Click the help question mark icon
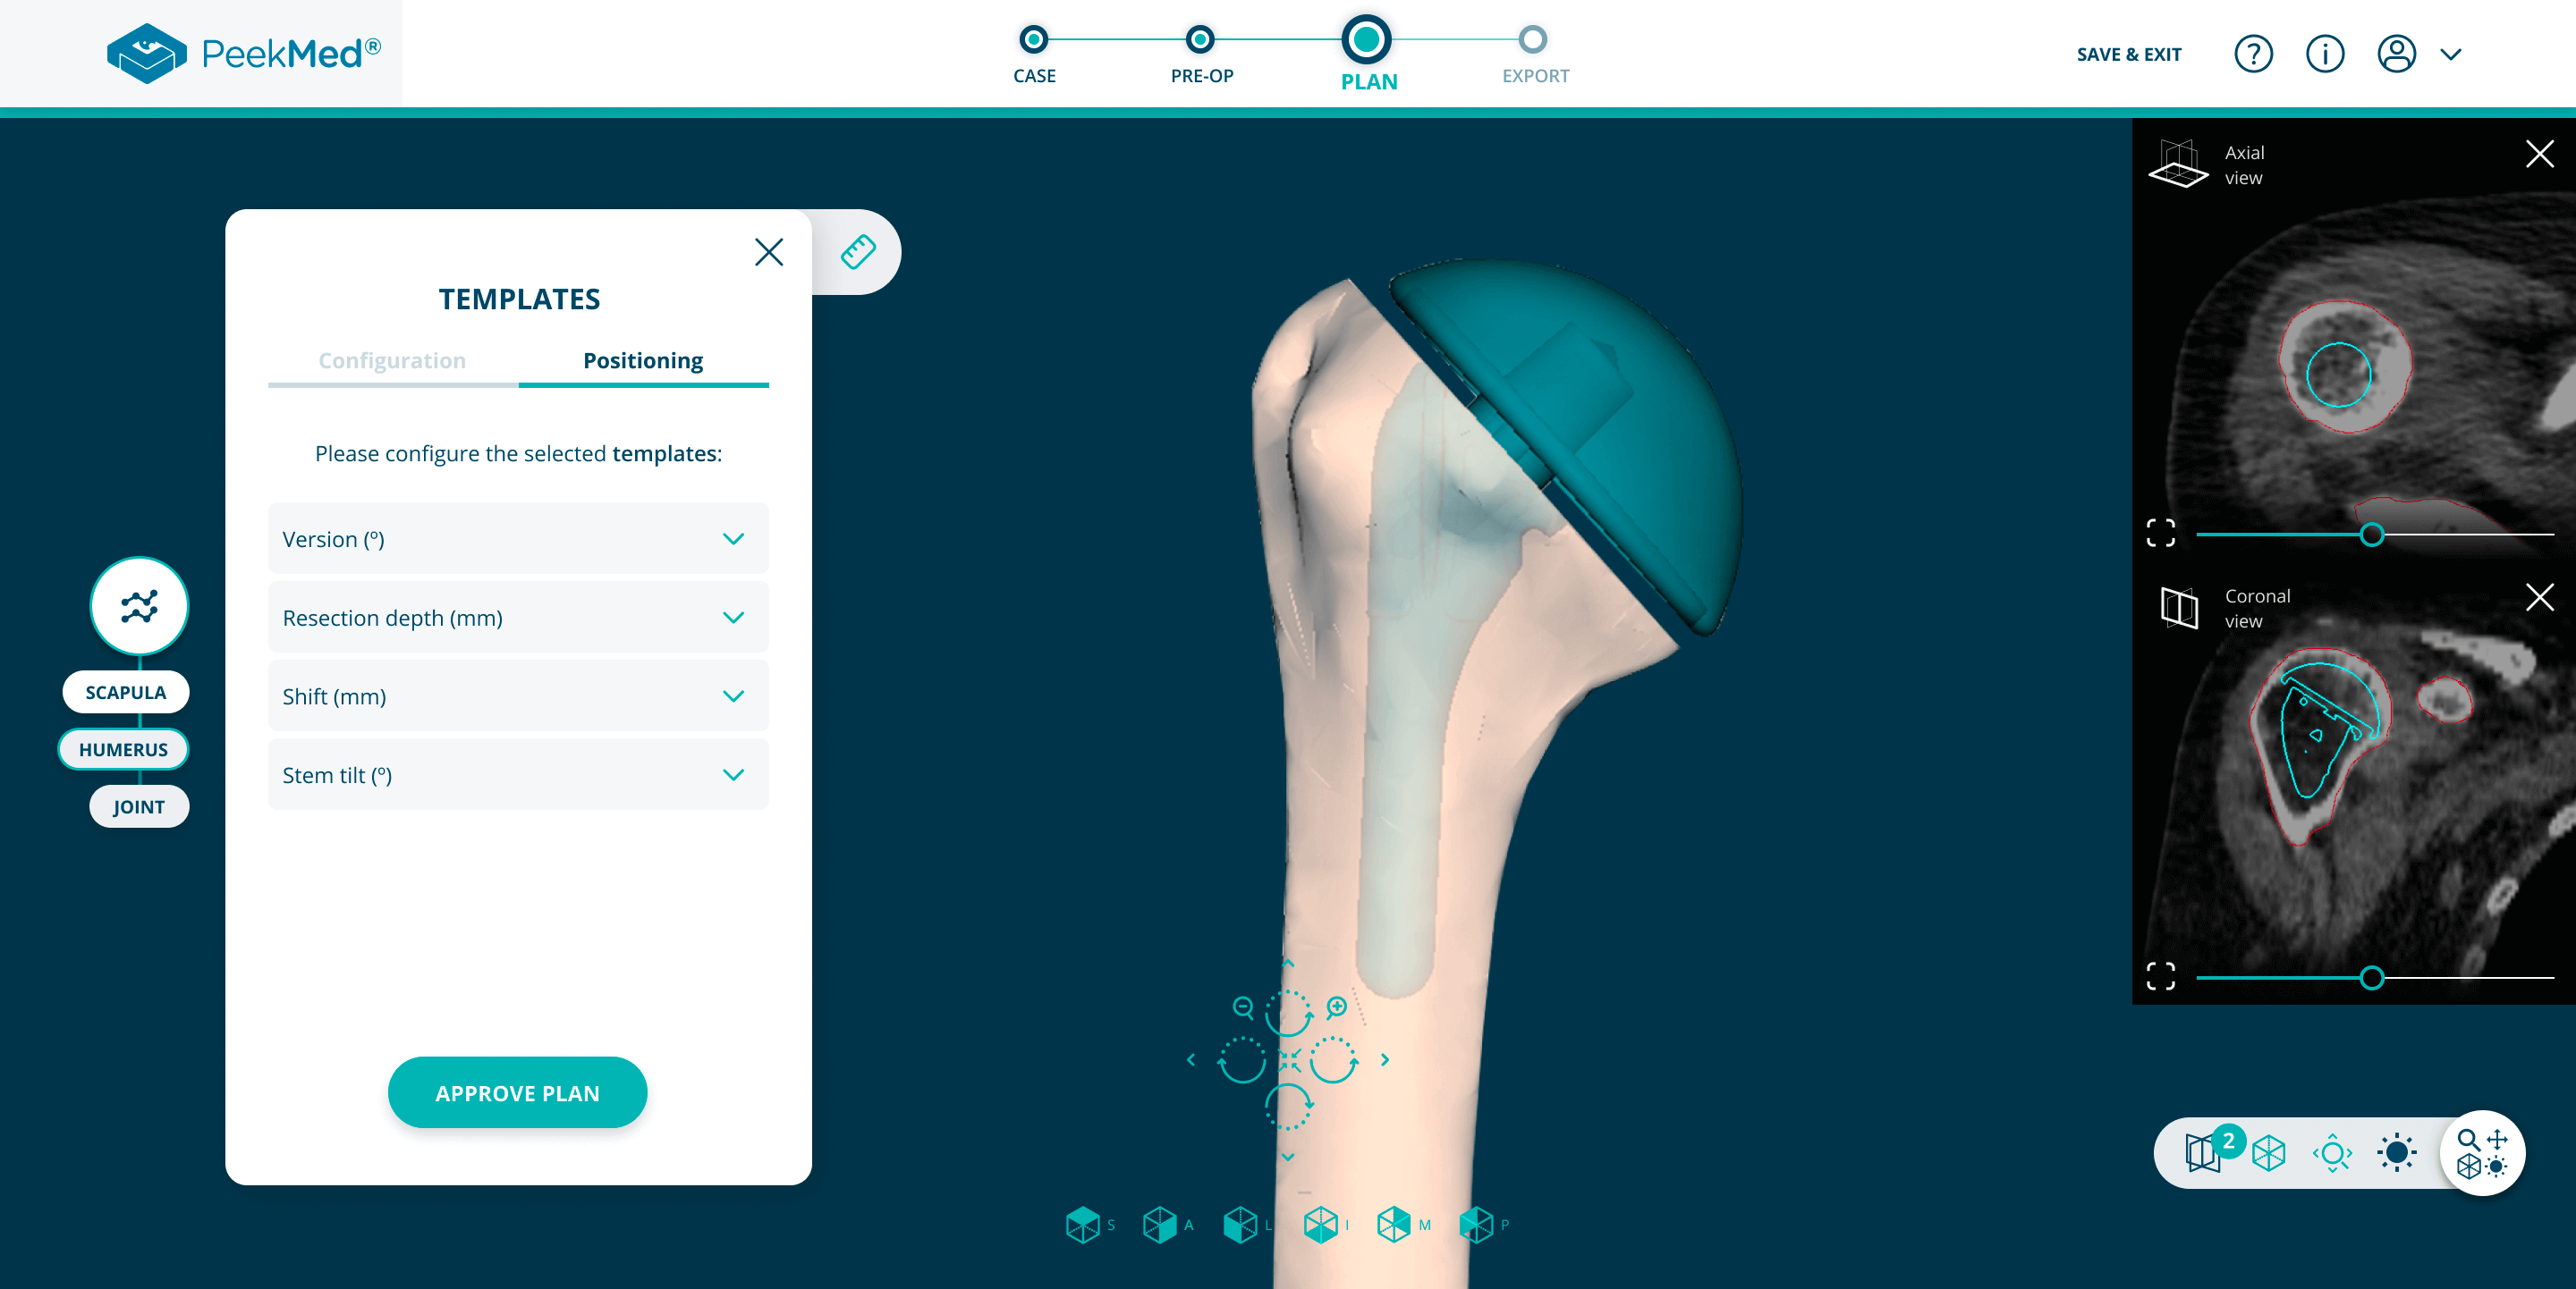 tap(2253, 54)
